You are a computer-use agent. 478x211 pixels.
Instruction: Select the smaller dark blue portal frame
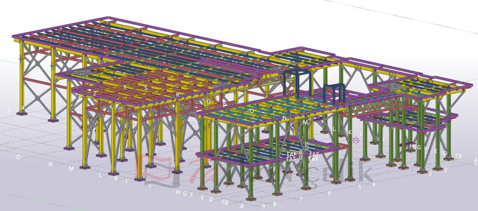coord(334,92)
